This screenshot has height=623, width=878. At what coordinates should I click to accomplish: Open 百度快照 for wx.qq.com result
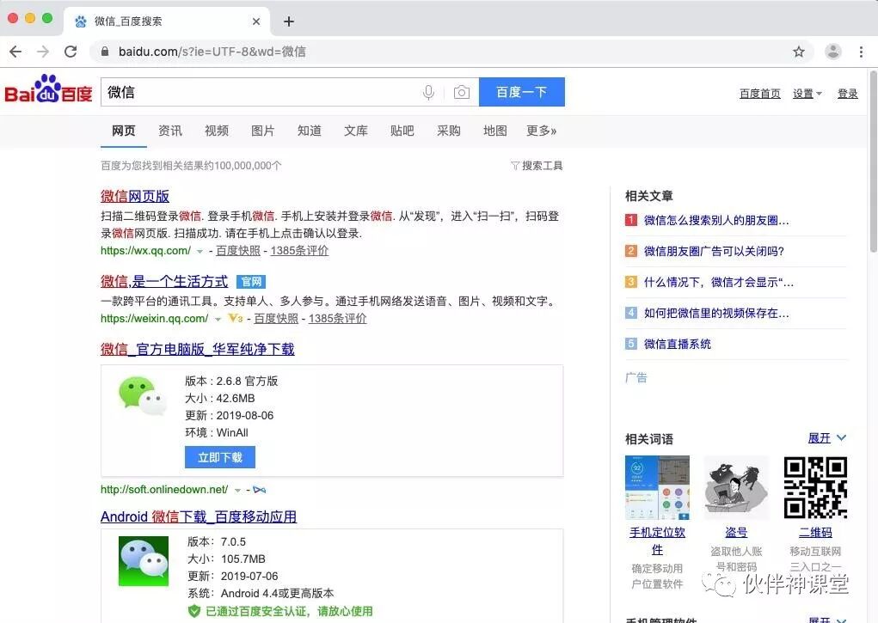tap(238, 251)
